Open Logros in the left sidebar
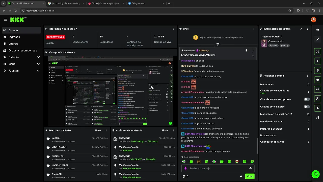 click(x=21, y=44)
